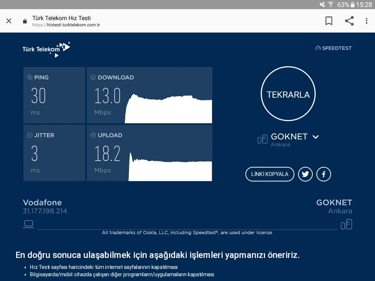Tap the Wi-Fi status bar icon
Screen dimensions: 375x281
pos(331,4)
